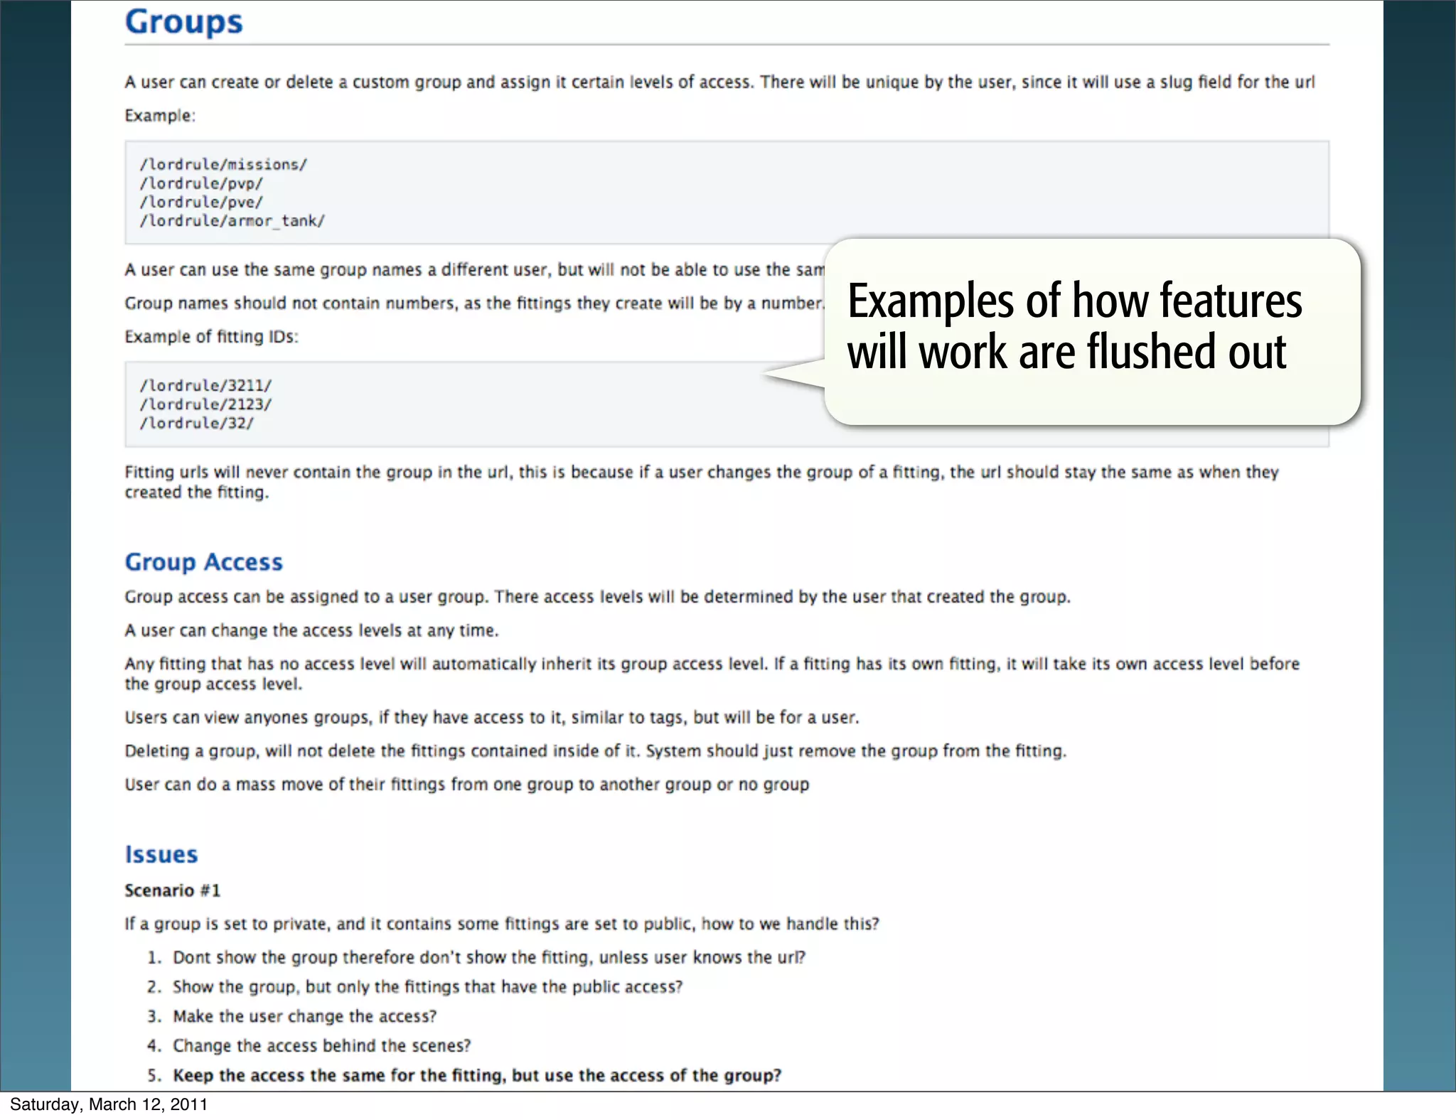Click the /lordrule/3211/ fitting ID line
1456x1120 pixels.
[205, 385]
